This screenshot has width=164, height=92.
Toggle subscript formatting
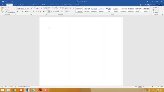(28, 11)
